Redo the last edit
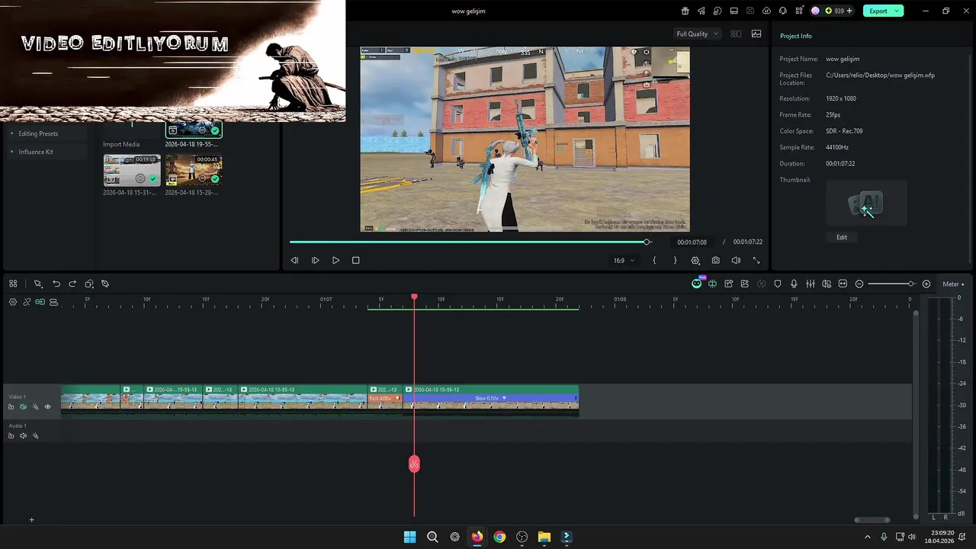This screenshot has width=976, height=549. coord(72,284)
